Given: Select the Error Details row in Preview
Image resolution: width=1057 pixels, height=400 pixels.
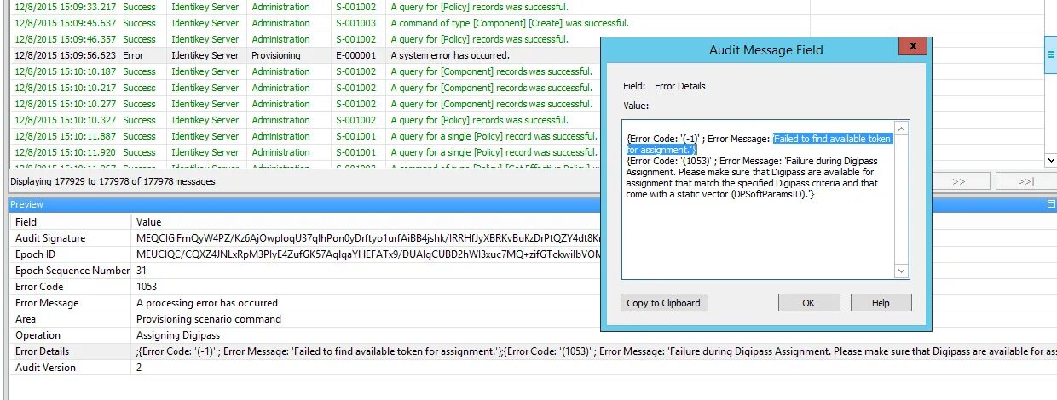Looking at the screenshot, I should click(x=534, y=351).
